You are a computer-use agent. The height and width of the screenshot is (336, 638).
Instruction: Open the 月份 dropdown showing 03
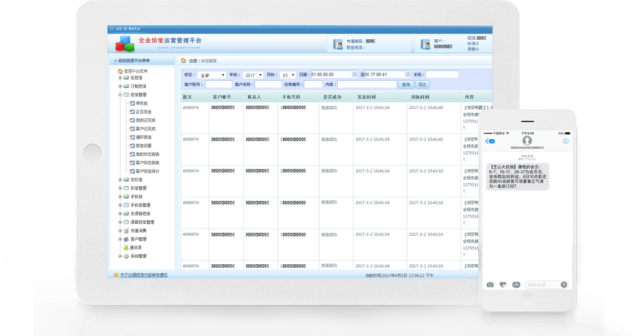289,75
